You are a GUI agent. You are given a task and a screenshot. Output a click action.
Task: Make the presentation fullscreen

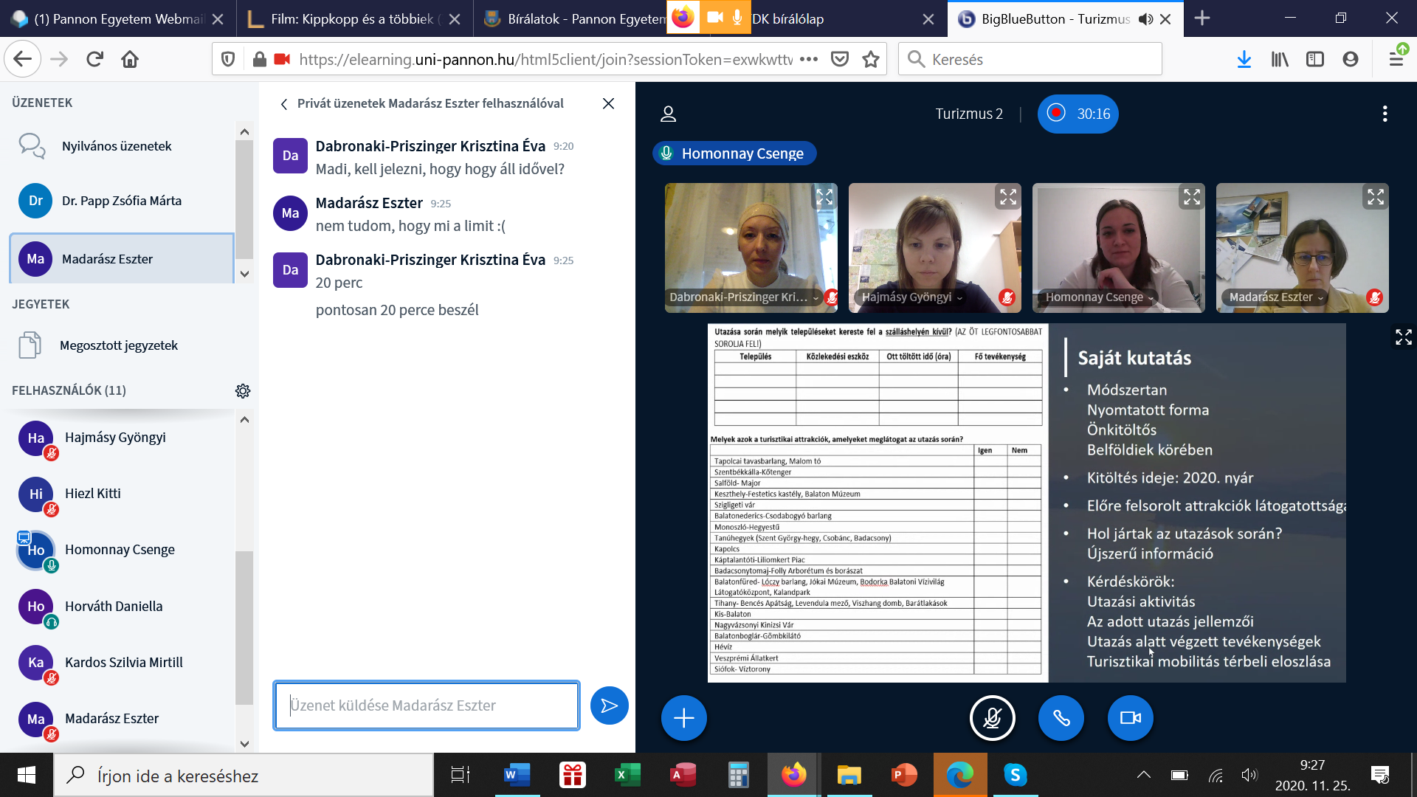(1403, 337)
